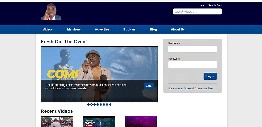Visit the Blog section
Screen dimensions: 262x127
tap(153, 29)
